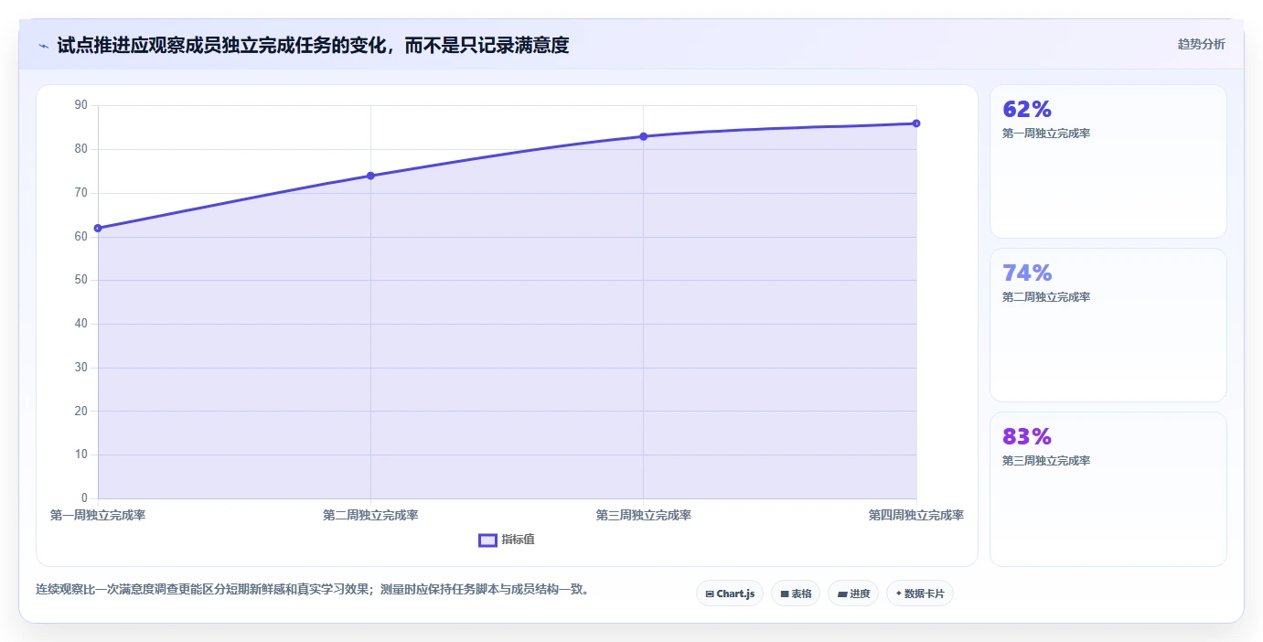Click the x-axis label 第三周独立完成率
The image size is (1263, 642).
pos(643,515)
